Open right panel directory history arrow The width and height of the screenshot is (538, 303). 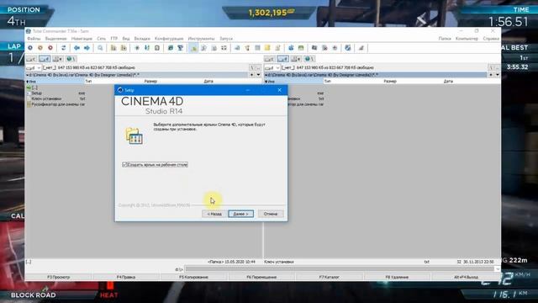click(x=497, y=75)
